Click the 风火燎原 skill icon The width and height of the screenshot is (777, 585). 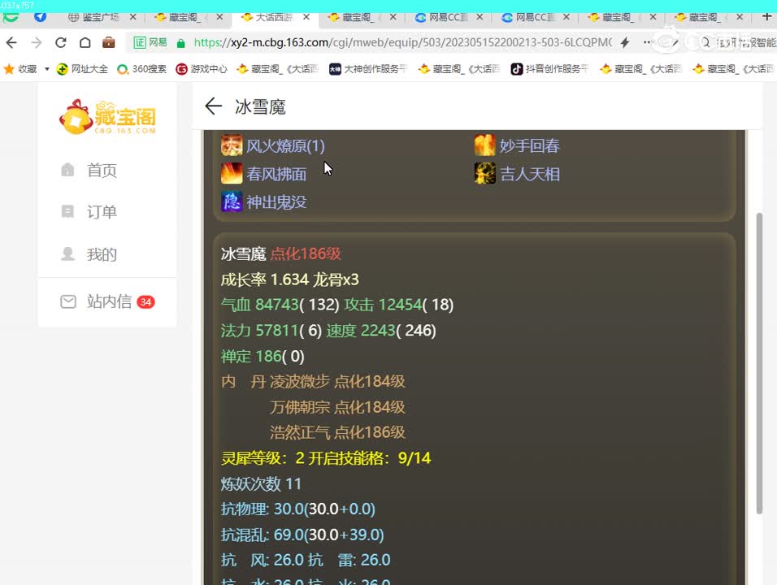click(232, 145)
